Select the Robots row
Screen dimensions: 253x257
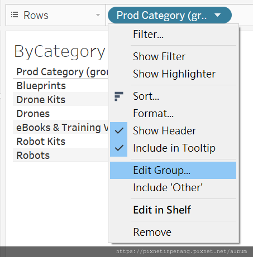60,155
